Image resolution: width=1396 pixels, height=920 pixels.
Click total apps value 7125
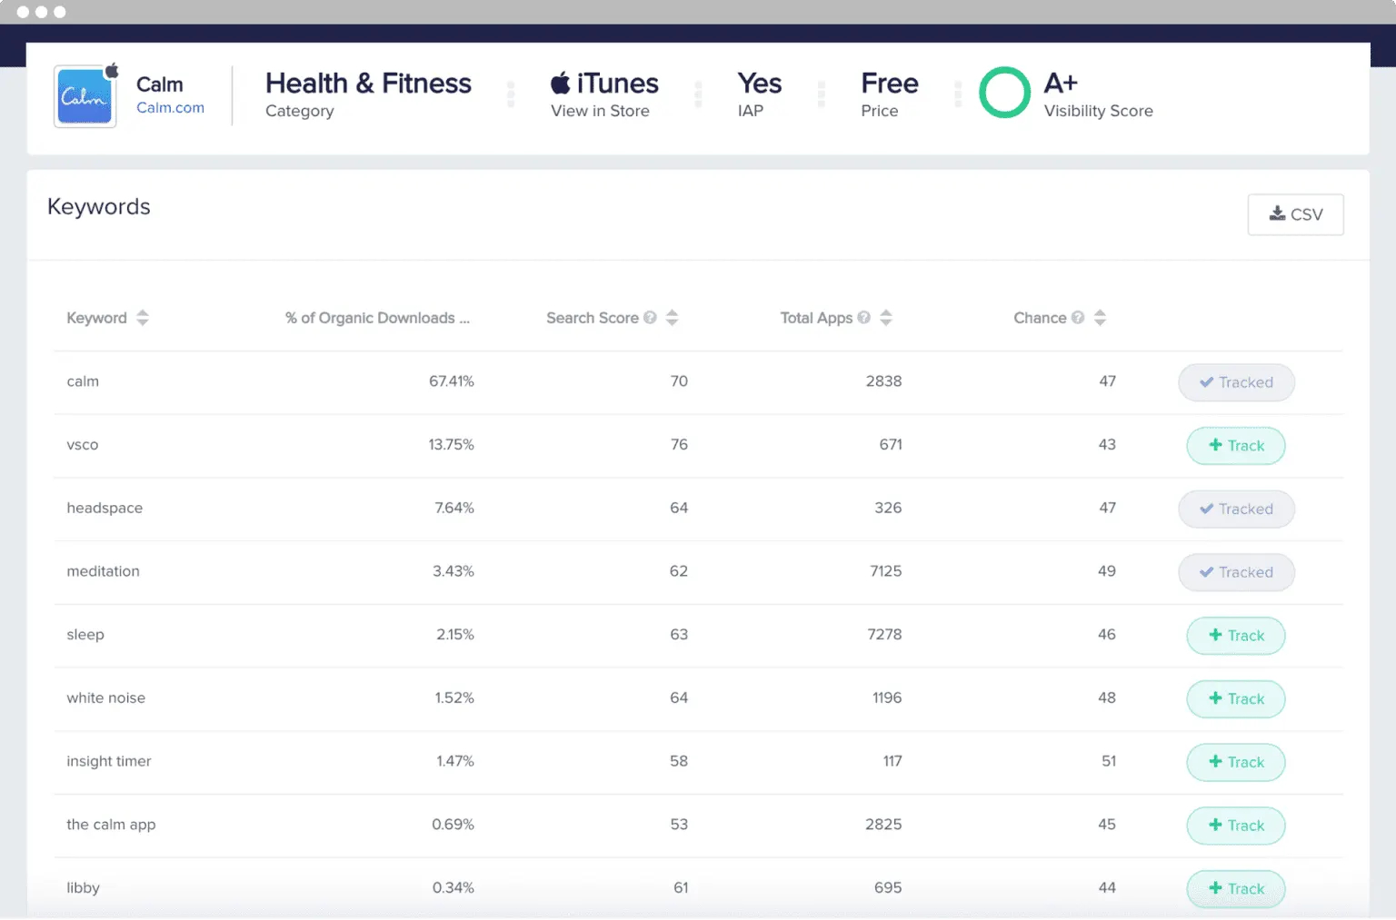886,571
